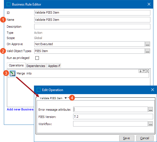The image size is (157, 142).
Task: Open ellipsis picker for Valid Object Types
Action: [x=148, y=51]
